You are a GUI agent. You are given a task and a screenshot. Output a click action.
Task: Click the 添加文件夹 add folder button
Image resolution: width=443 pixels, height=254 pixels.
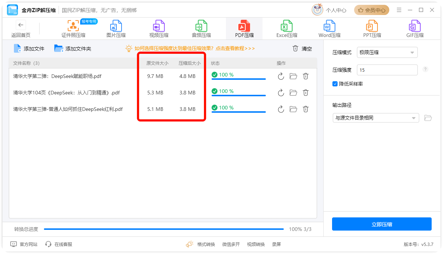tap(73, 48)
